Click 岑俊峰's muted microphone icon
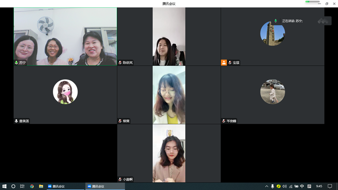Viewport: 338px width, 190px height. pyautogui.click(x=224, y=121)
